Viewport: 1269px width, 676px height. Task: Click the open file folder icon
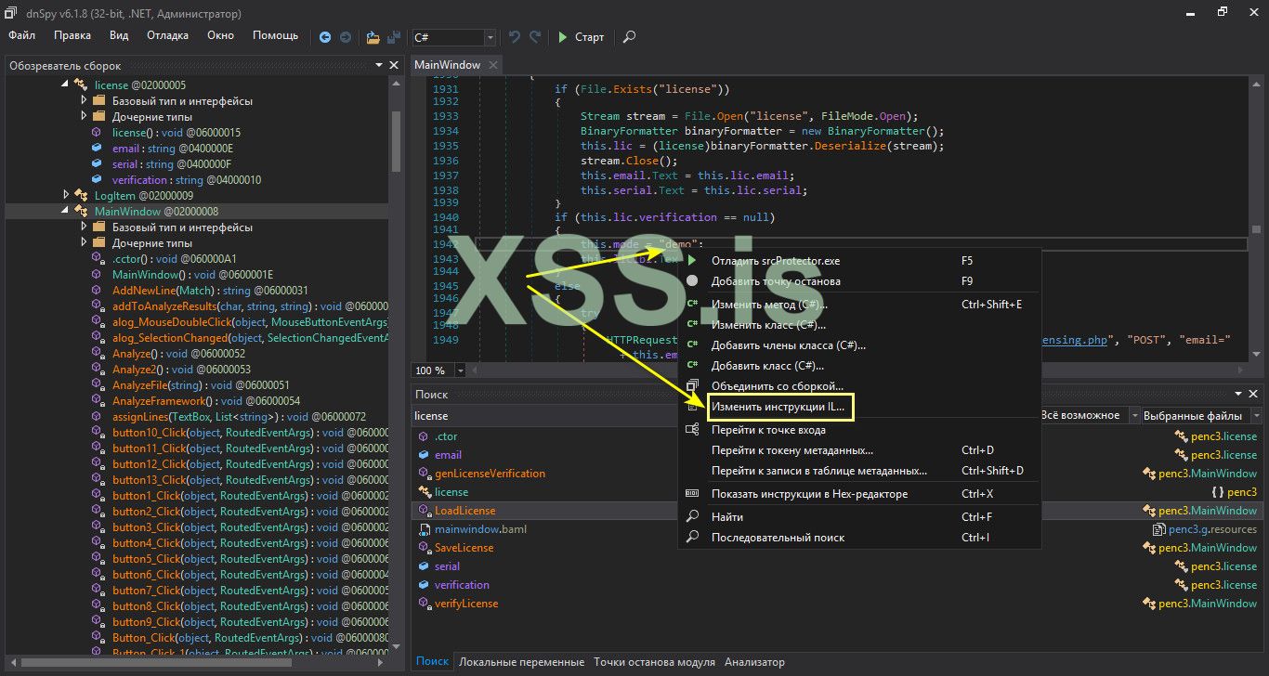click(373, 37)
